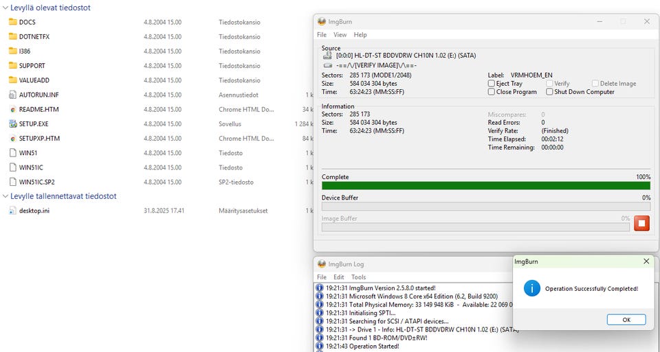This screenshot has width=660, height=352.
Task: Click the WIN51IC file icon
Action: tap(12, 167)
